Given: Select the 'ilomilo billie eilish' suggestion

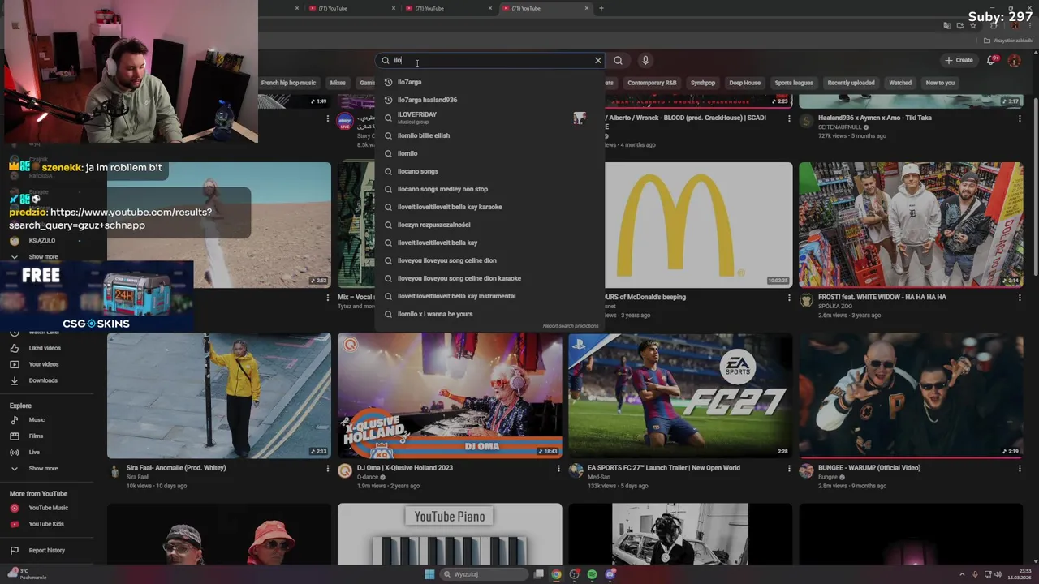Looking at the screenshot, I should point(489,135).
